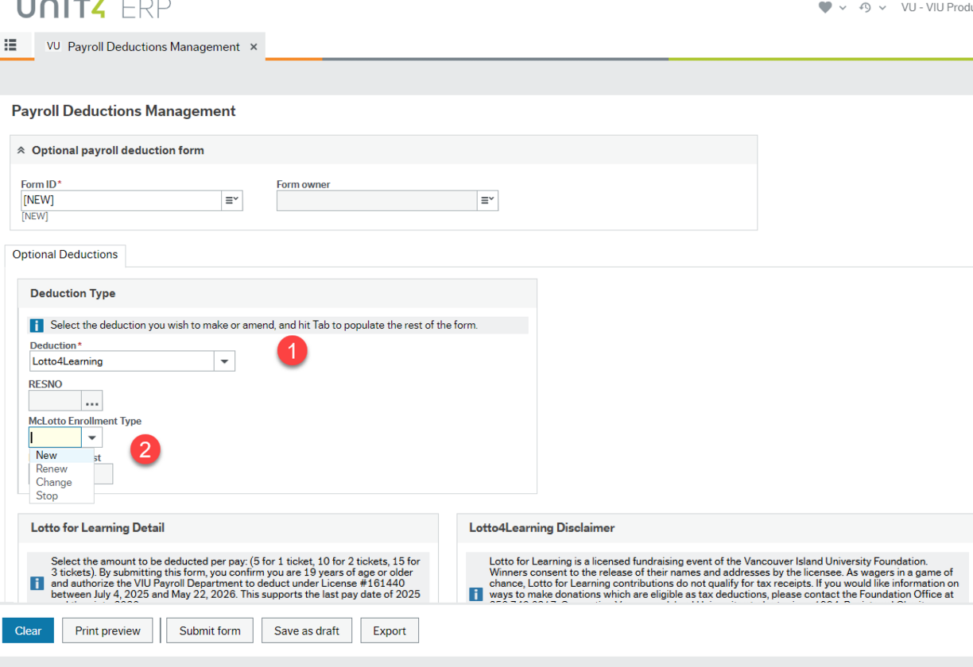
Task: Open the recent history clock icon
Action: tap(866, 7)
